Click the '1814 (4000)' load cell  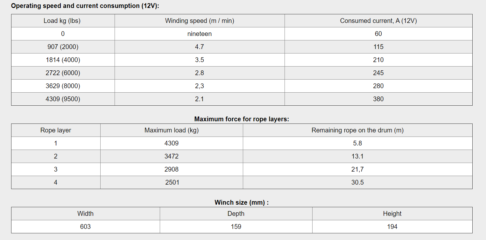point(63,60)
